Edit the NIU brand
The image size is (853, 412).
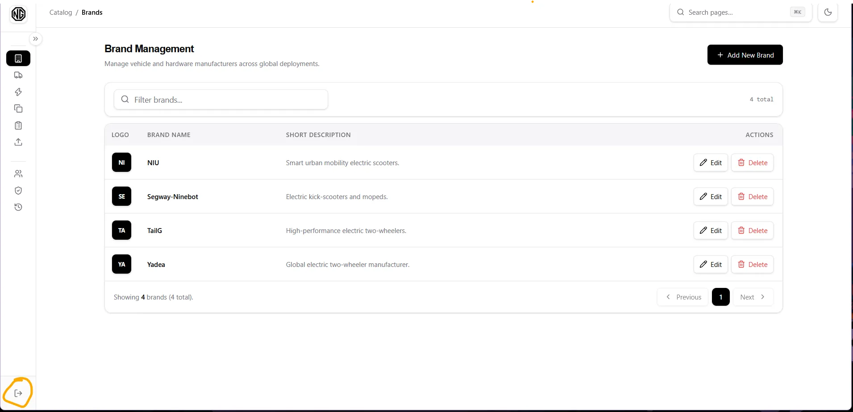[x=711, y=162]
